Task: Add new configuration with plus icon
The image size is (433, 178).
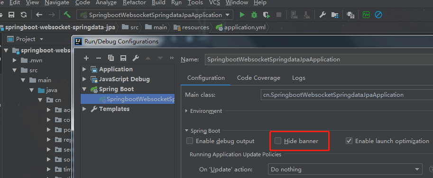Action: coord(86,58)
